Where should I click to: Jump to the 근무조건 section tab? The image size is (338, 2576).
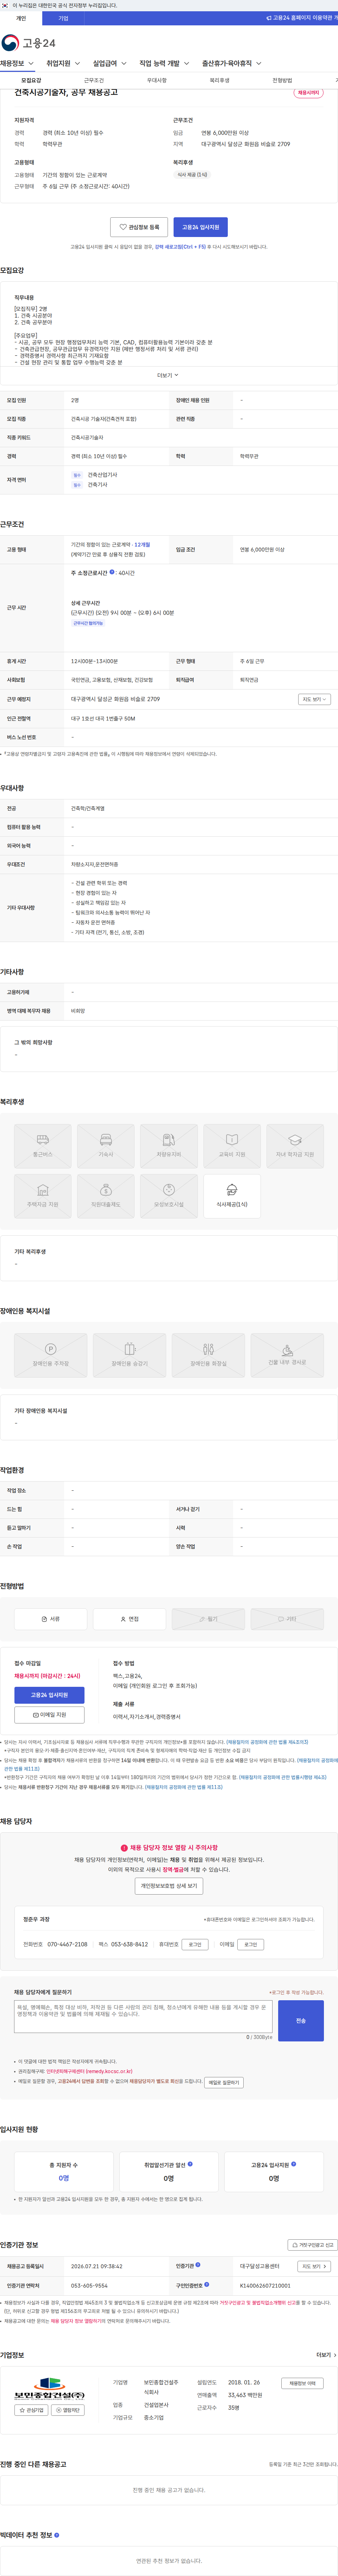click(x=94, y=80)
